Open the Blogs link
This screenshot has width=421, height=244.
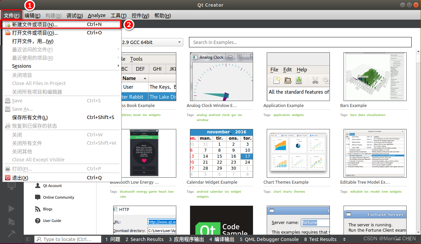point(47,209)
